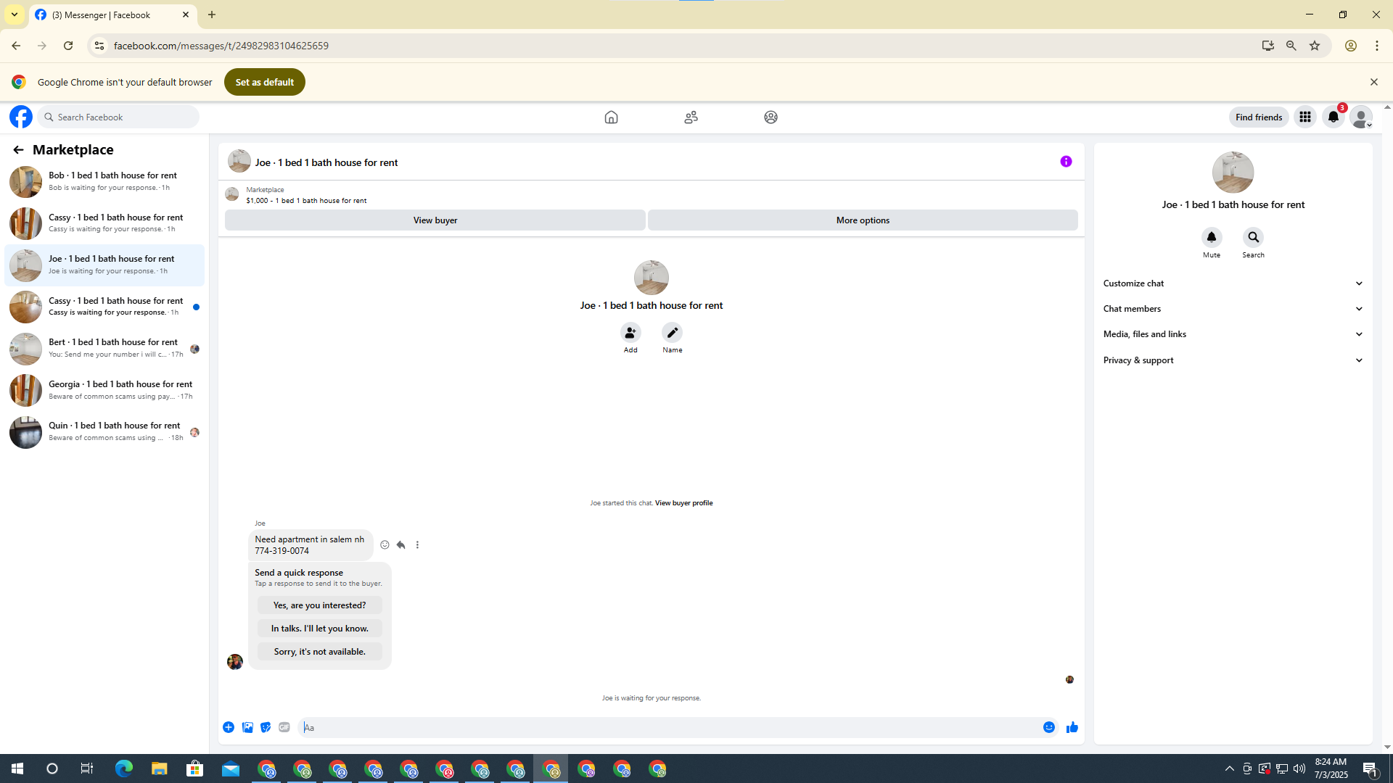Go to Facebook Home tab
Image resolution: width=1393 pixels, height=783 pixels.
point(611,117)
